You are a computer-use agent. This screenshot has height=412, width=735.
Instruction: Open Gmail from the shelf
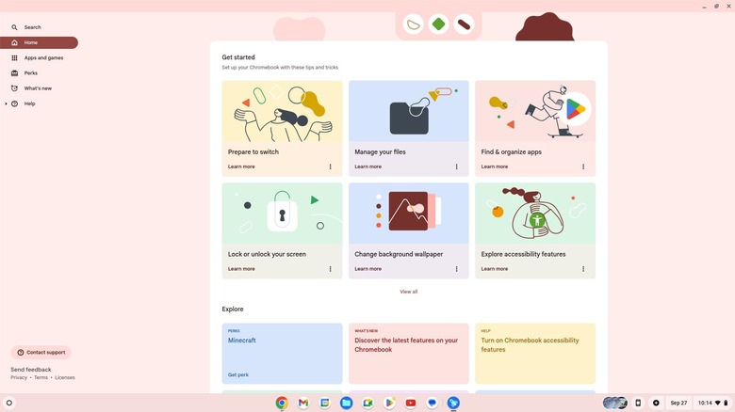[303, 403]
